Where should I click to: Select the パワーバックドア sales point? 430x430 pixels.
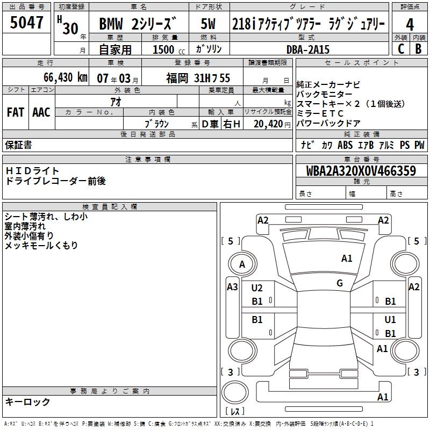[x=328, y=124]
